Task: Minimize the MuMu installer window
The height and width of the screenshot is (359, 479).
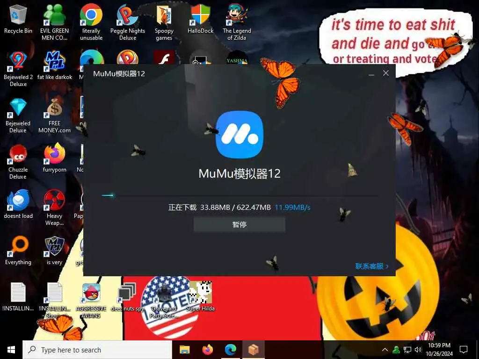Action: pos(371,73)
